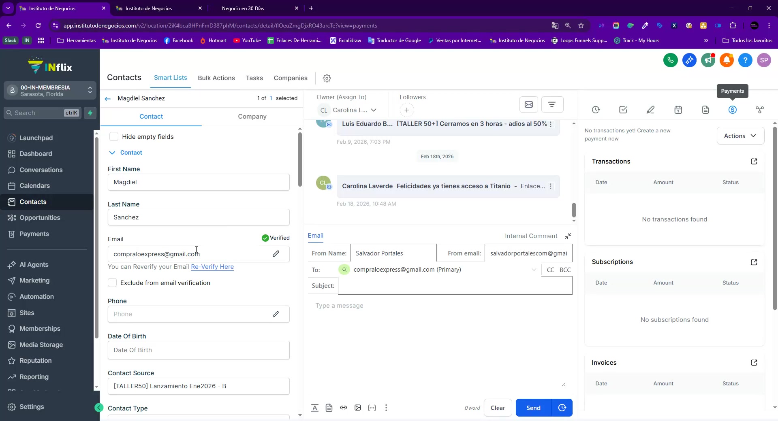This screenshot has height=421, width=778.
Task: Open the Notes pencil icon in right panel
Action: [650, 110]
